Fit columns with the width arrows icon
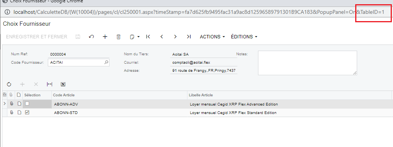 pyautogui.click(x=49, y=84)
